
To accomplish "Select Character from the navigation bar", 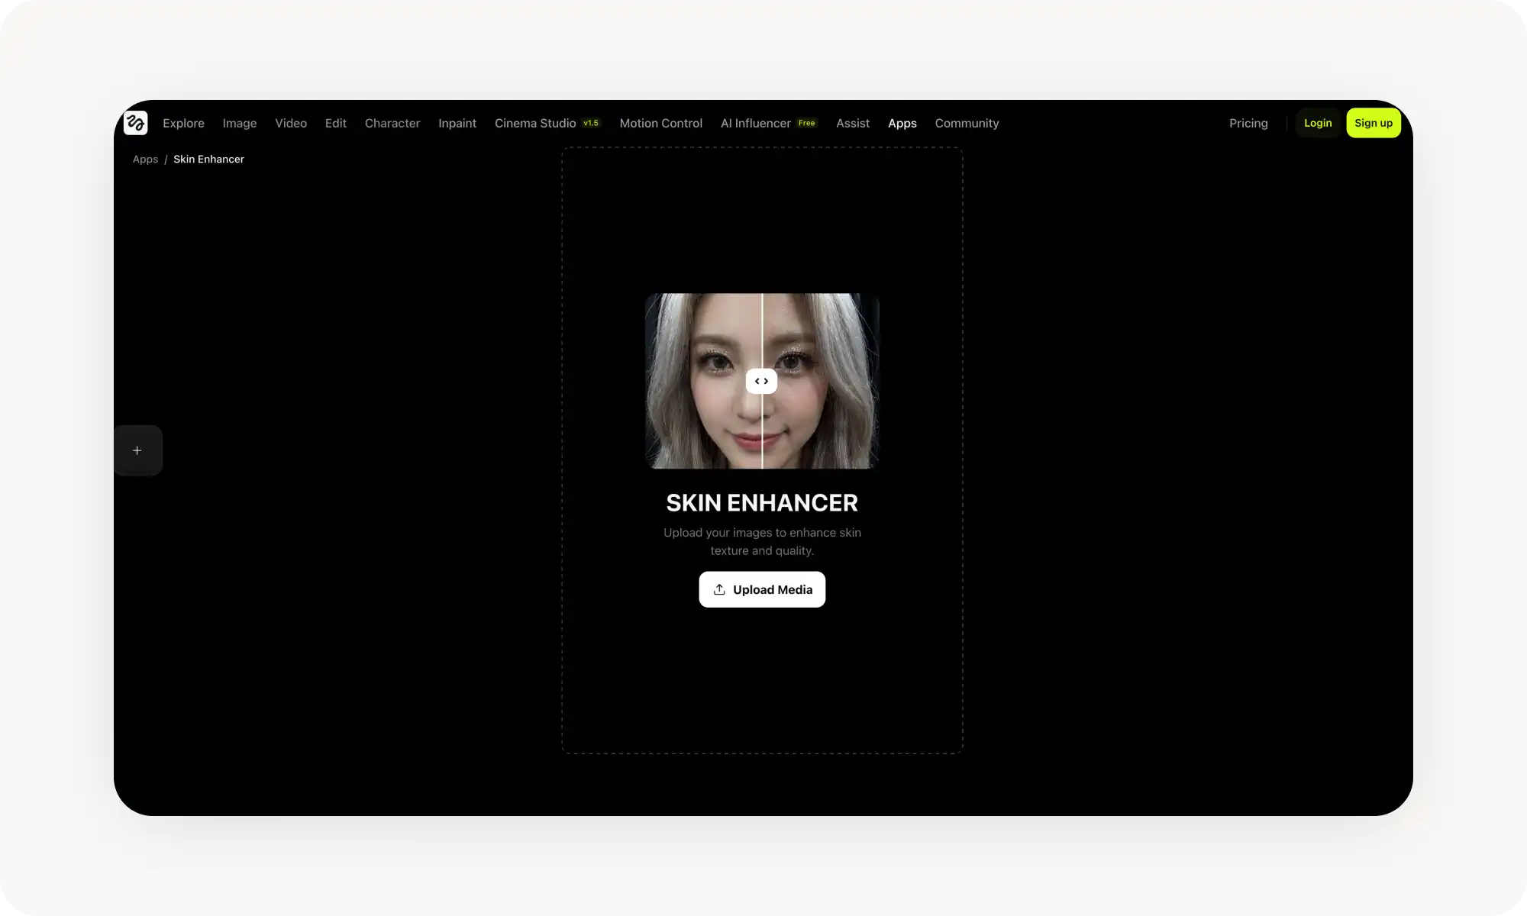I will point(392,123).
